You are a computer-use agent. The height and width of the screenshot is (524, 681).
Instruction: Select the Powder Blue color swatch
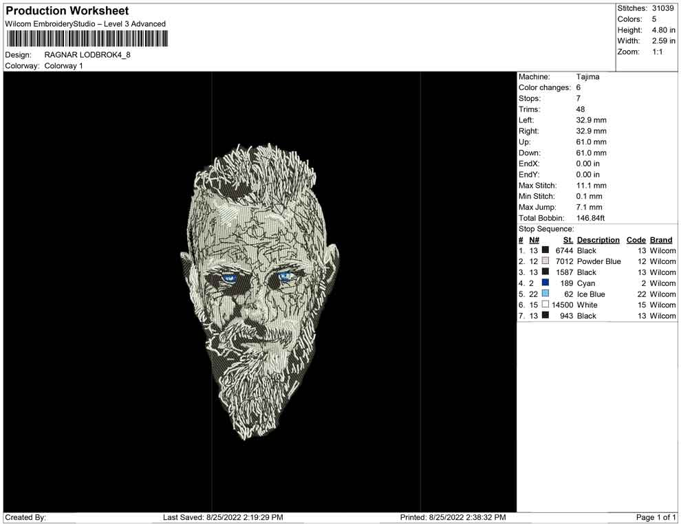[545, 262]
